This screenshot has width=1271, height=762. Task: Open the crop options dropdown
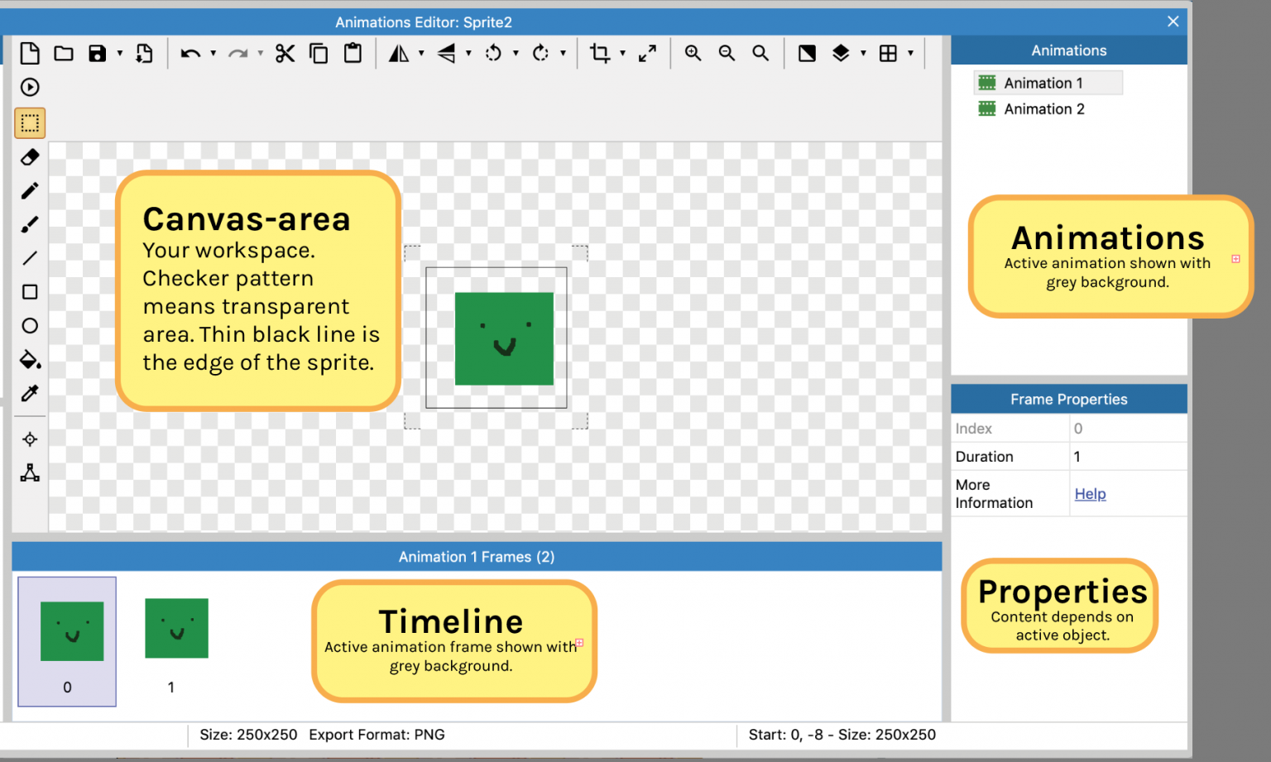tap(623, 54)
